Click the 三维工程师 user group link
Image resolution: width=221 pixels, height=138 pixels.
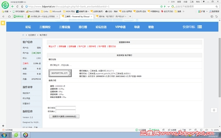(36, 53)
